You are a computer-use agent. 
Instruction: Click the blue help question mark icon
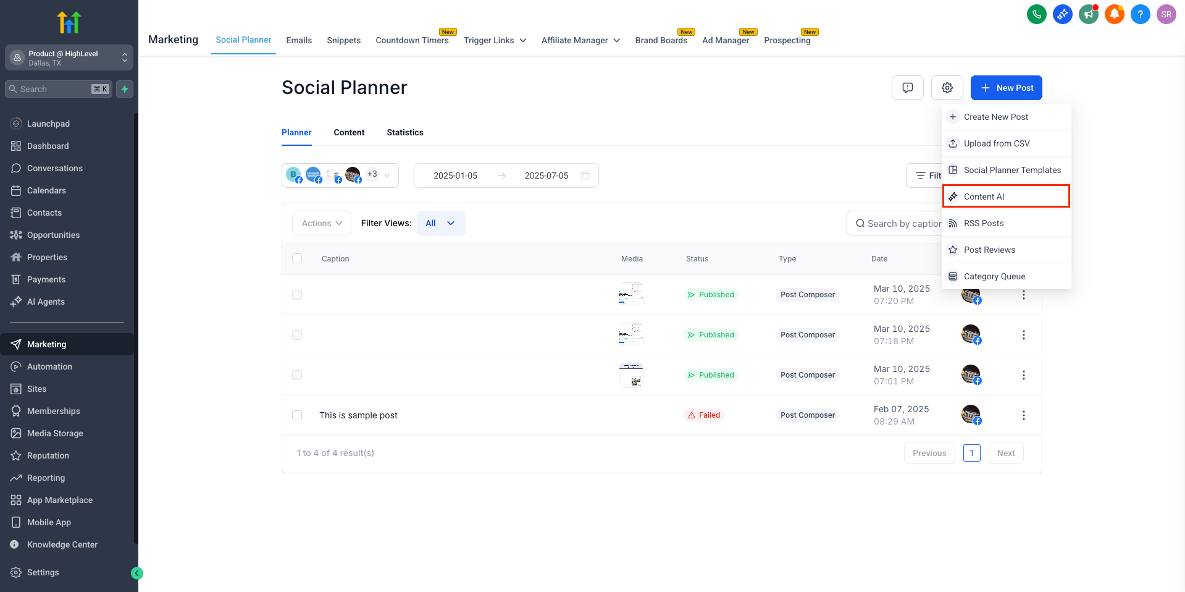[1140, 14]
